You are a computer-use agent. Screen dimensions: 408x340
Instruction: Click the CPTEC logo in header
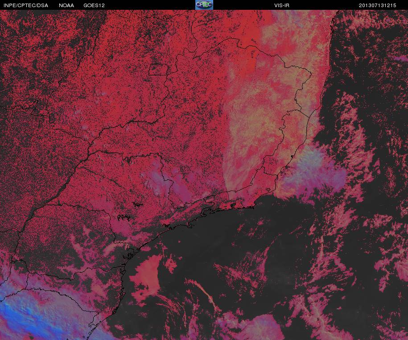[204, 5]
